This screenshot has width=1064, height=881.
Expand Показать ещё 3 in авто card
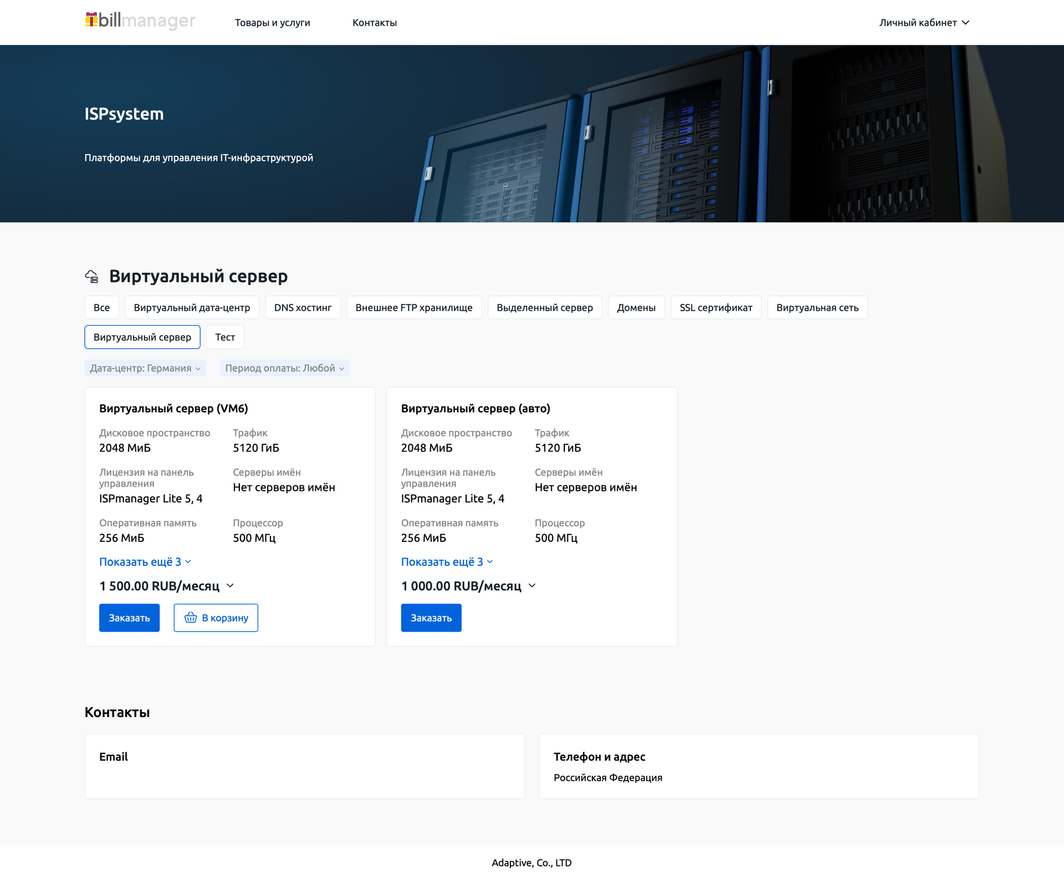click(x=447, y=562)
